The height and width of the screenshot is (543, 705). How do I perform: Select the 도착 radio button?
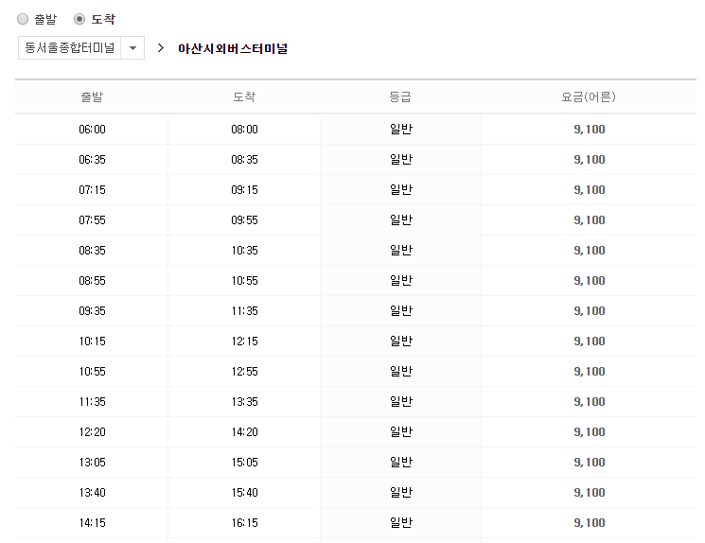pyautogui.click(x=79, y=19)
